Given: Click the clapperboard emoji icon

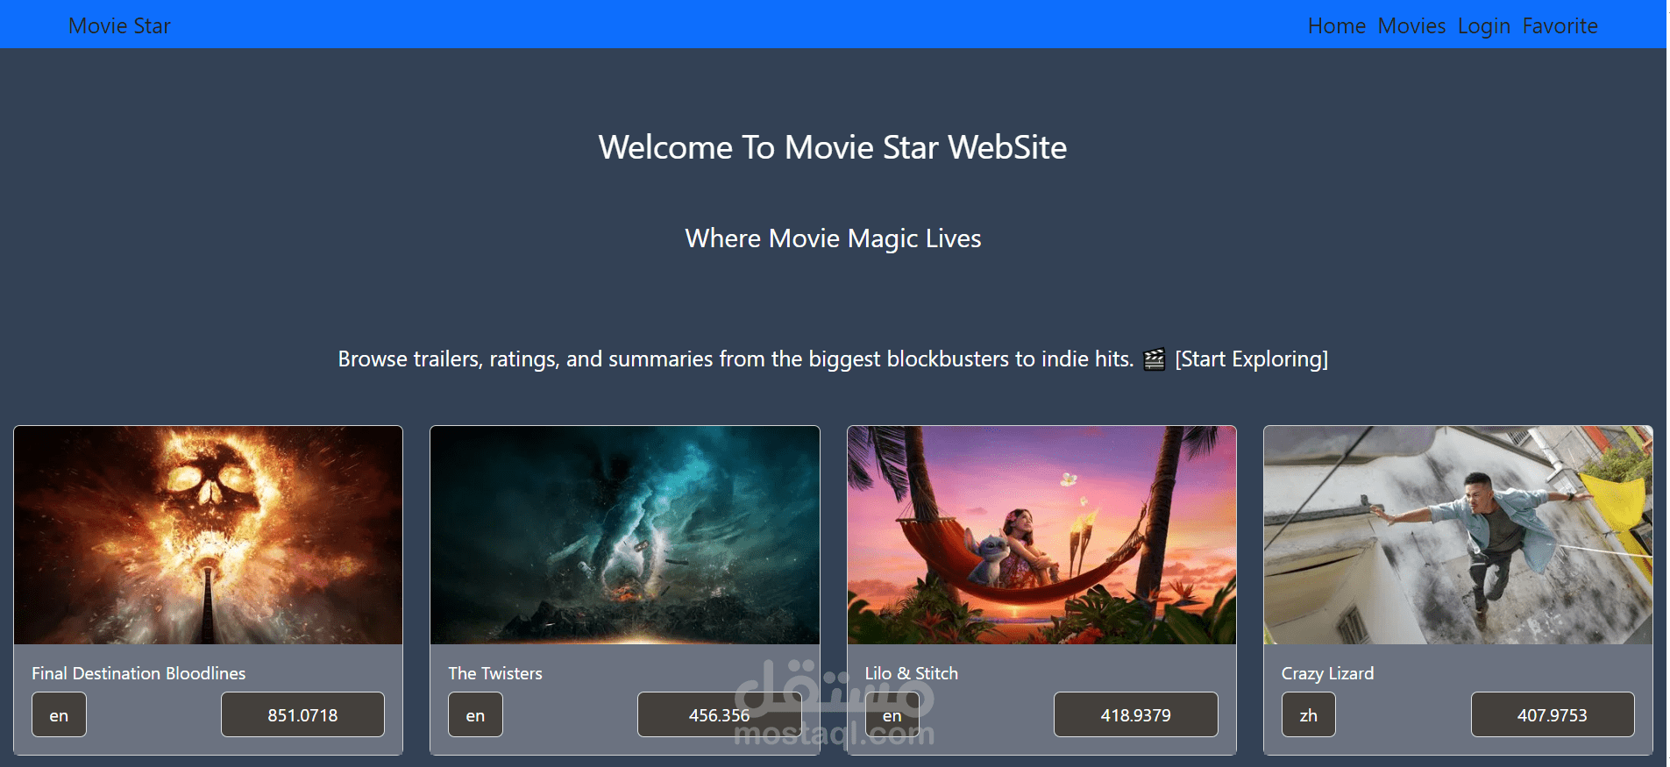Looking at the screenshot, I should [1155, 359].
